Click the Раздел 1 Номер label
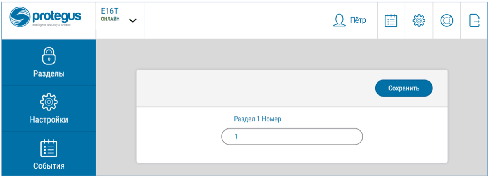Screen dimensions: 489x178 (258, 119)
